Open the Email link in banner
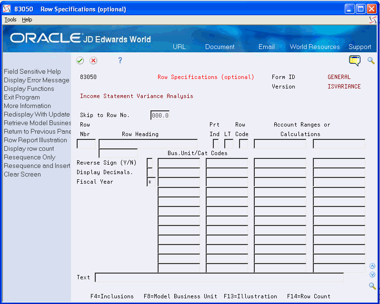The width and height of the screenshot is (380, 304). click(267, 47)
